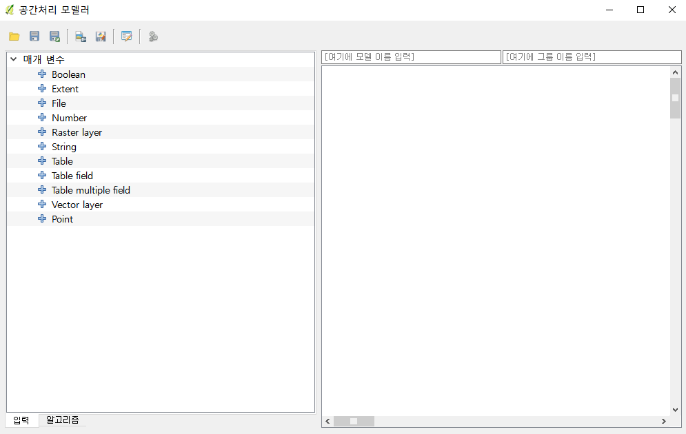Viewport: 686px width, 434px height.
Task: Click the plus icon beside File
Action: click(x=42, y=103)
